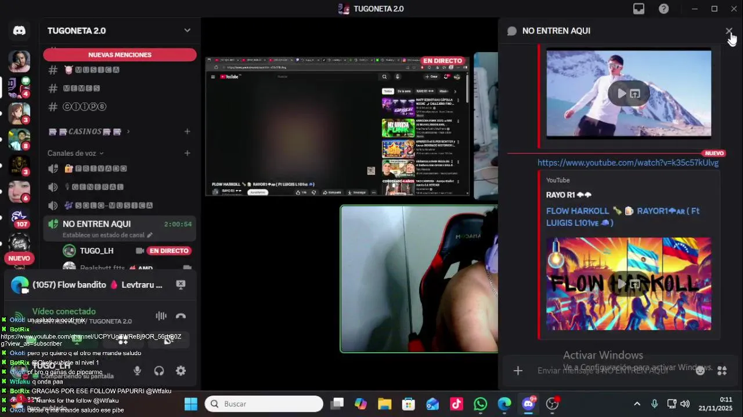The image size is (743, 417).
Task: Expand the TUGONETA 2.0 server menu
Action: [187, 30]
